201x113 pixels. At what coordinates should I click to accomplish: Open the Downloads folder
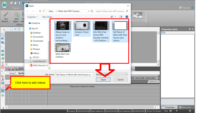point(37,41)
